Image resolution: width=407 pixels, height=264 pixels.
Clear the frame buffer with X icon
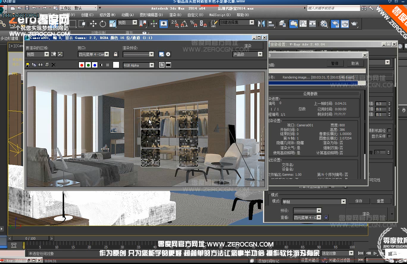click(53, 65)
